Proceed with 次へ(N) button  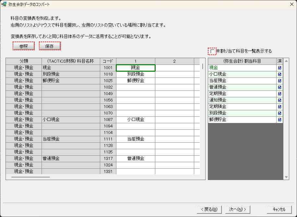coord(238,210)
